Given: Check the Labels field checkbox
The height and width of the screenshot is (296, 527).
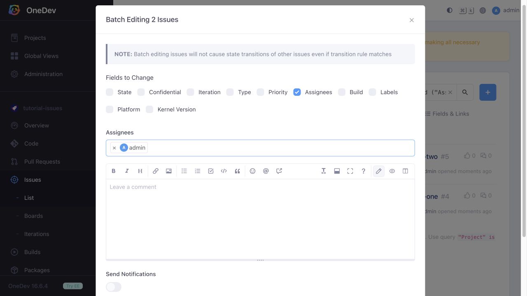Looking at the screenshot, I should (x=372, y=92).
